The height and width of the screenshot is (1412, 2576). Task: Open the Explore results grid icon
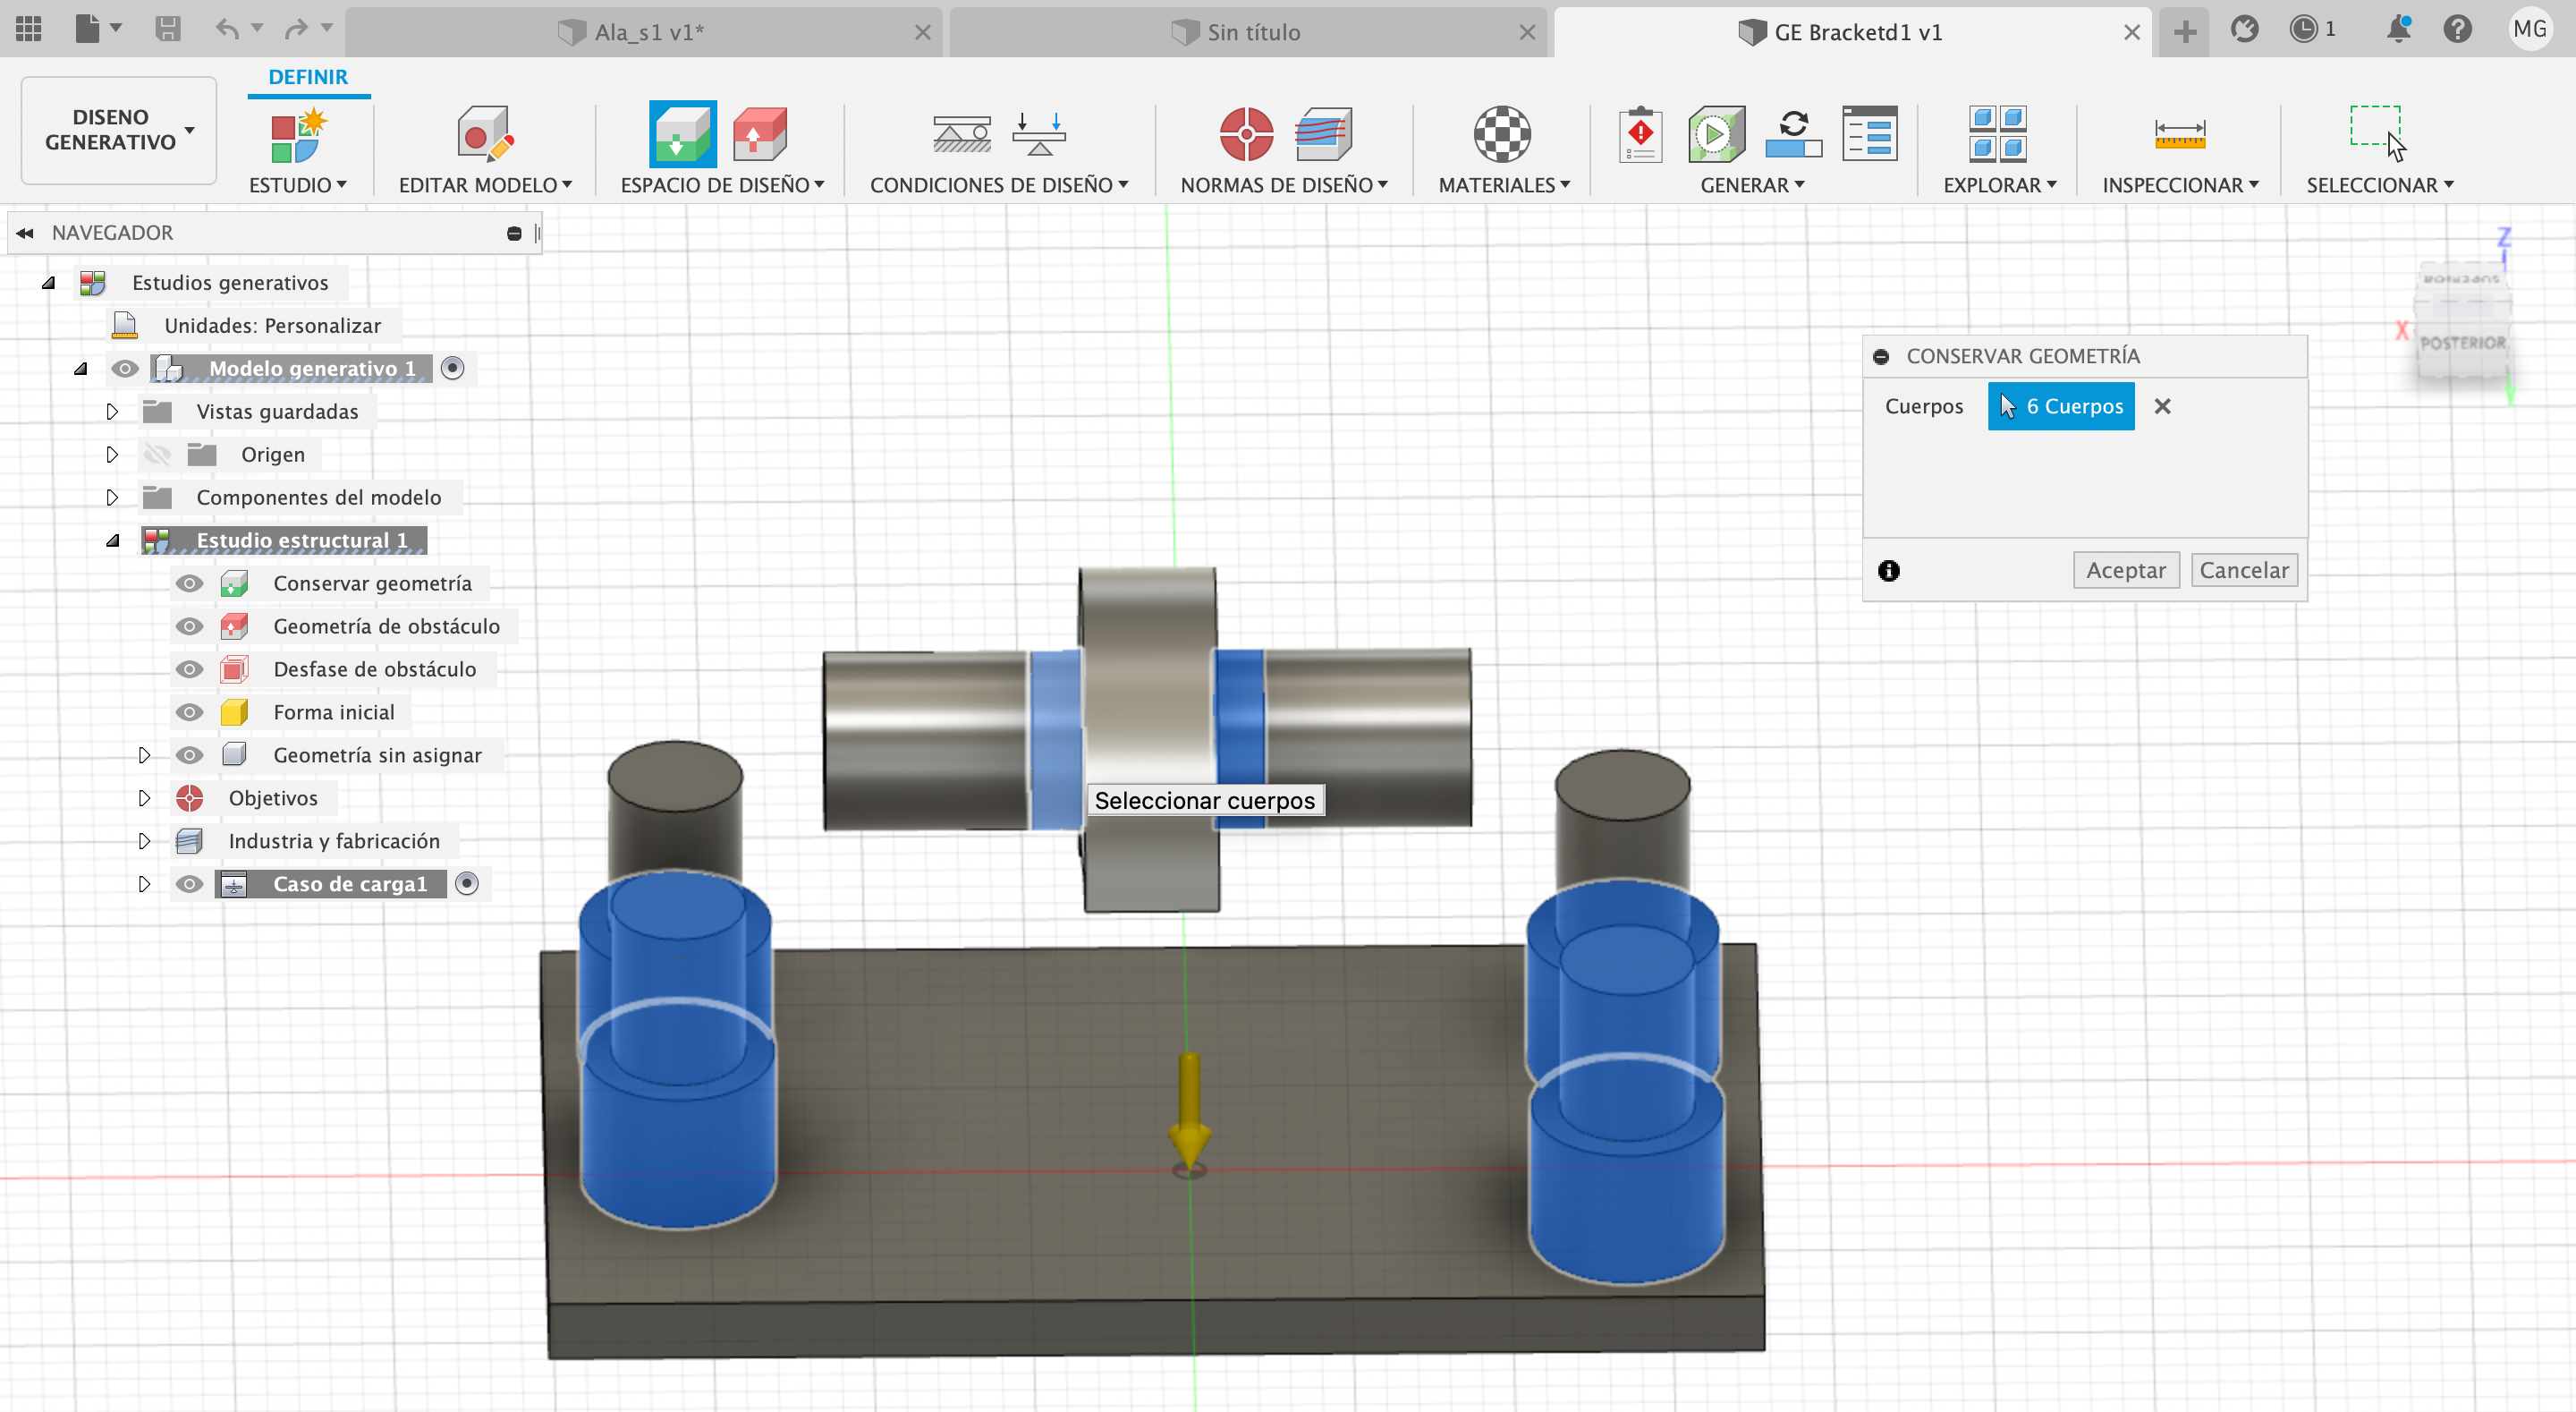point(1998,134)
